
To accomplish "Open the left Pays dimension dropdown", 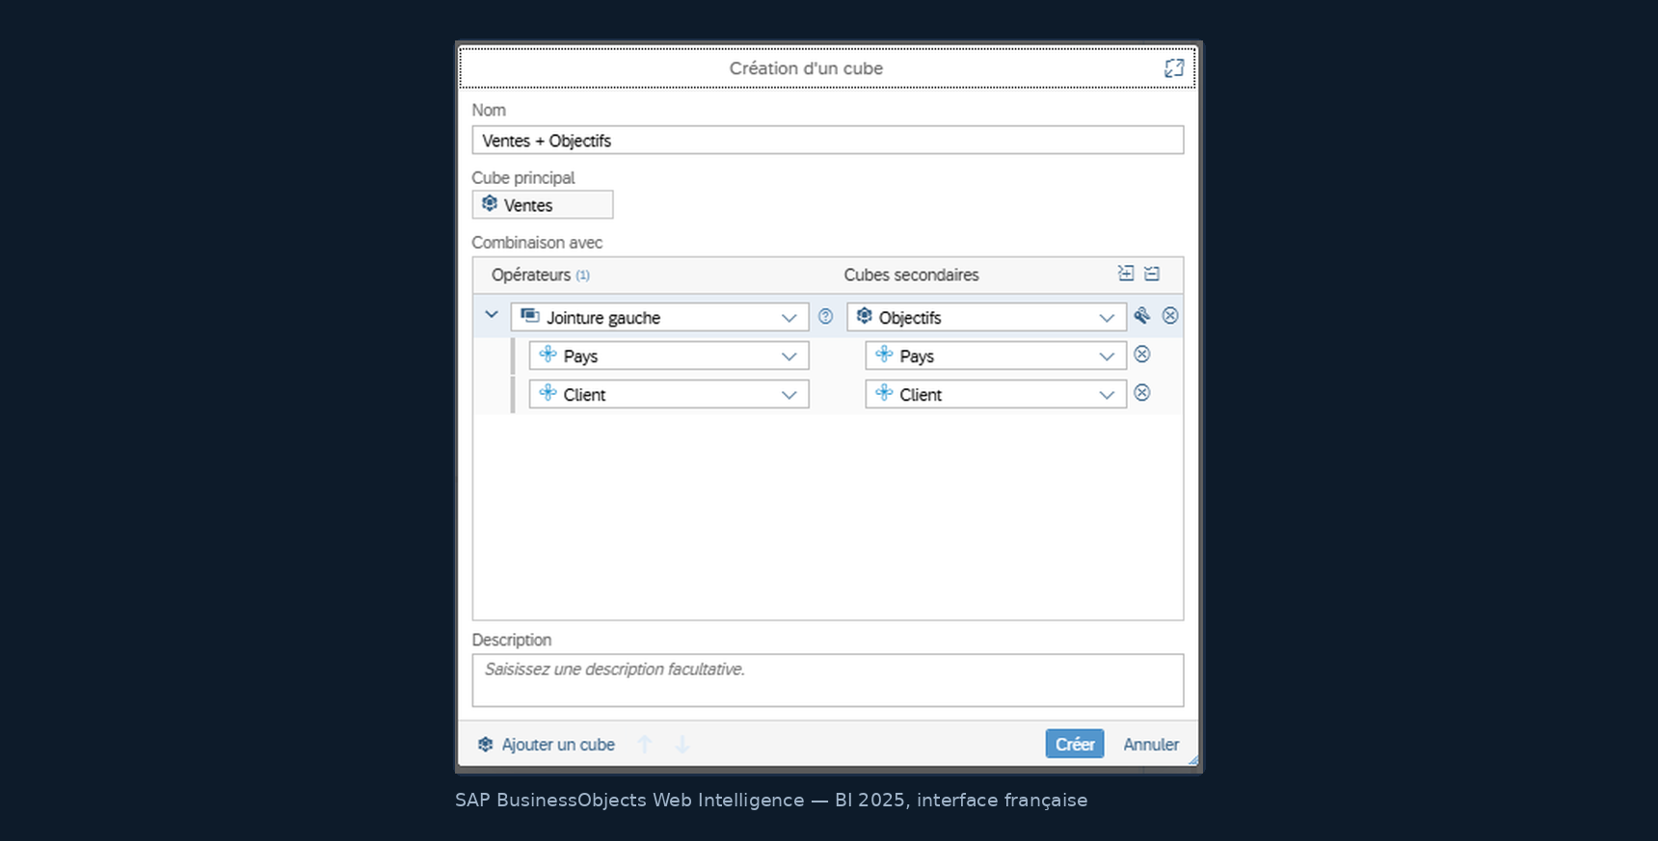I will [x=669, y=355].
